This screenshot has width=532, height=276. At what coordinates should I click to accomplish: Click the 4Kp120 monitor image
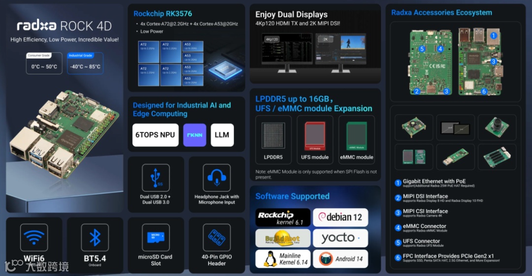287,53
